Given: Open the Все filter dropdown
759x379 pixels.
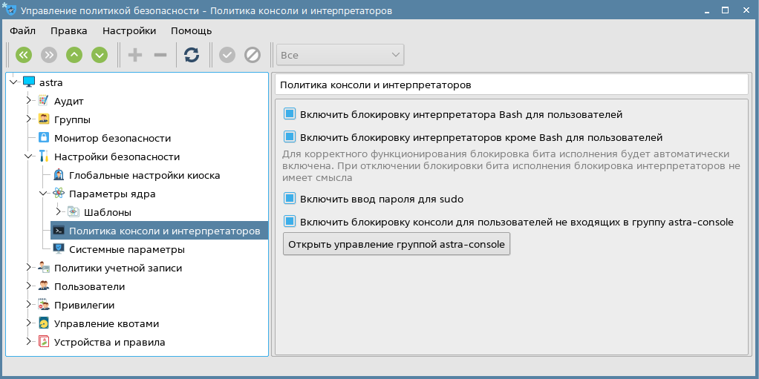Looking at the screenshot, I should point(340,55).
